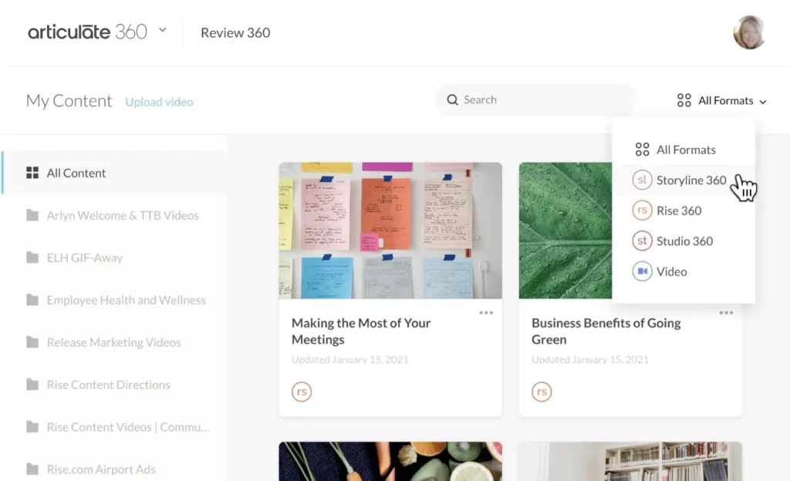Image resolution: width=790 pixels, height=481 pixels.
Task: Open the ELH GIF-Away folder
Action: point(84,258)
